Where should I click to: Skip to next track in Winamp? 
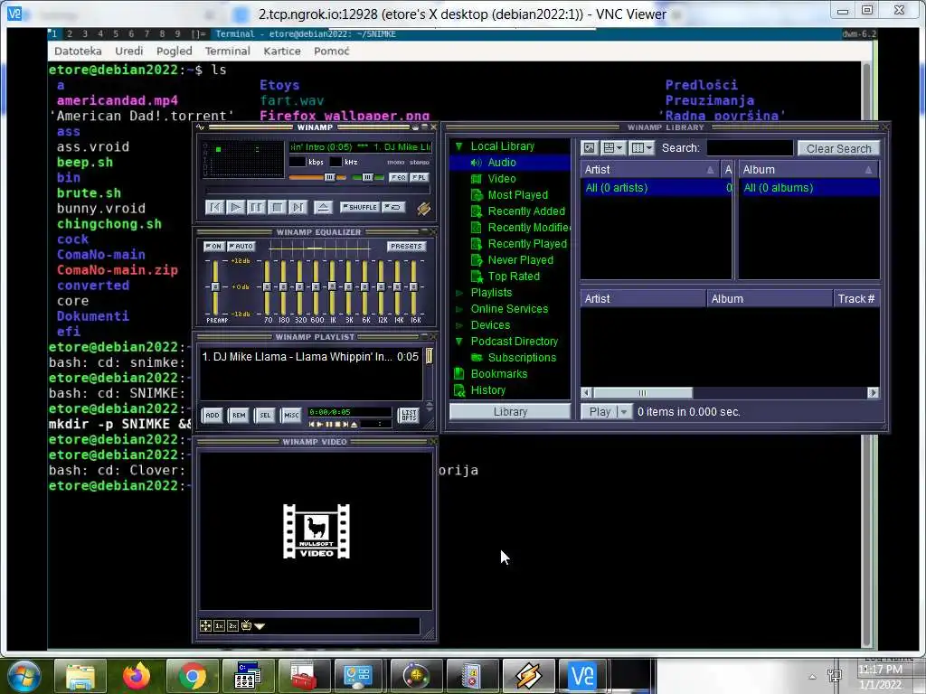297,207
